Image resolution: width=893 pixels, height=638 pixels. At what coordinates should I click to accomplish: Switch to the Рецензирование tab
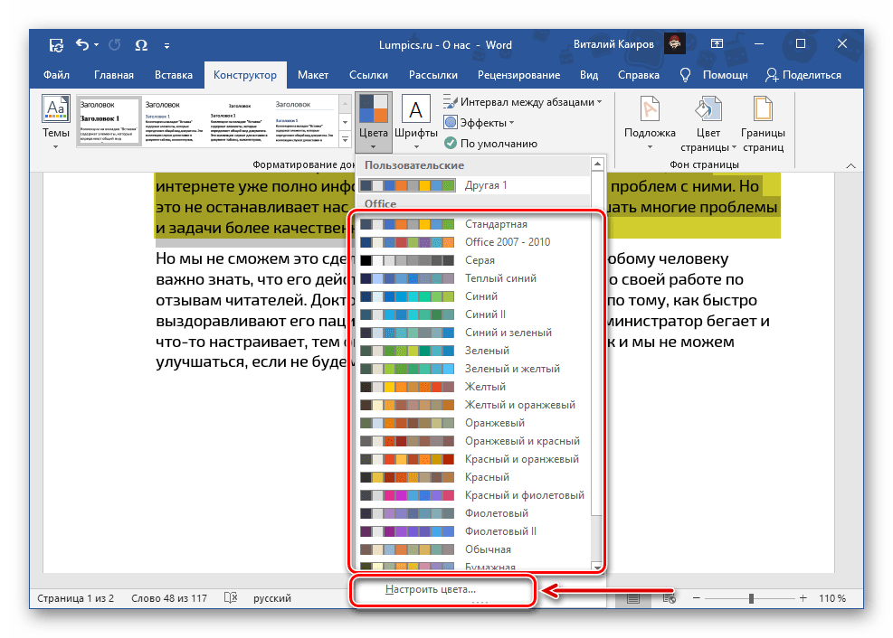518,75
